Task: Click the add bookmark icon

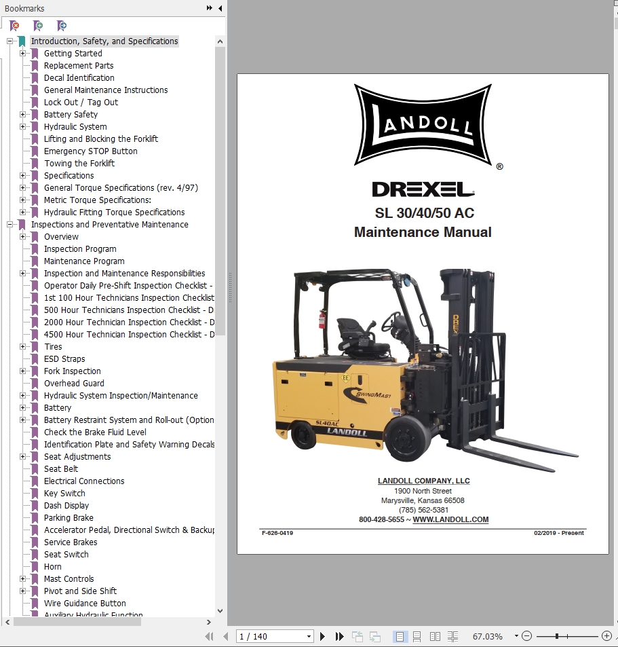Action: [x=38, y=26]
